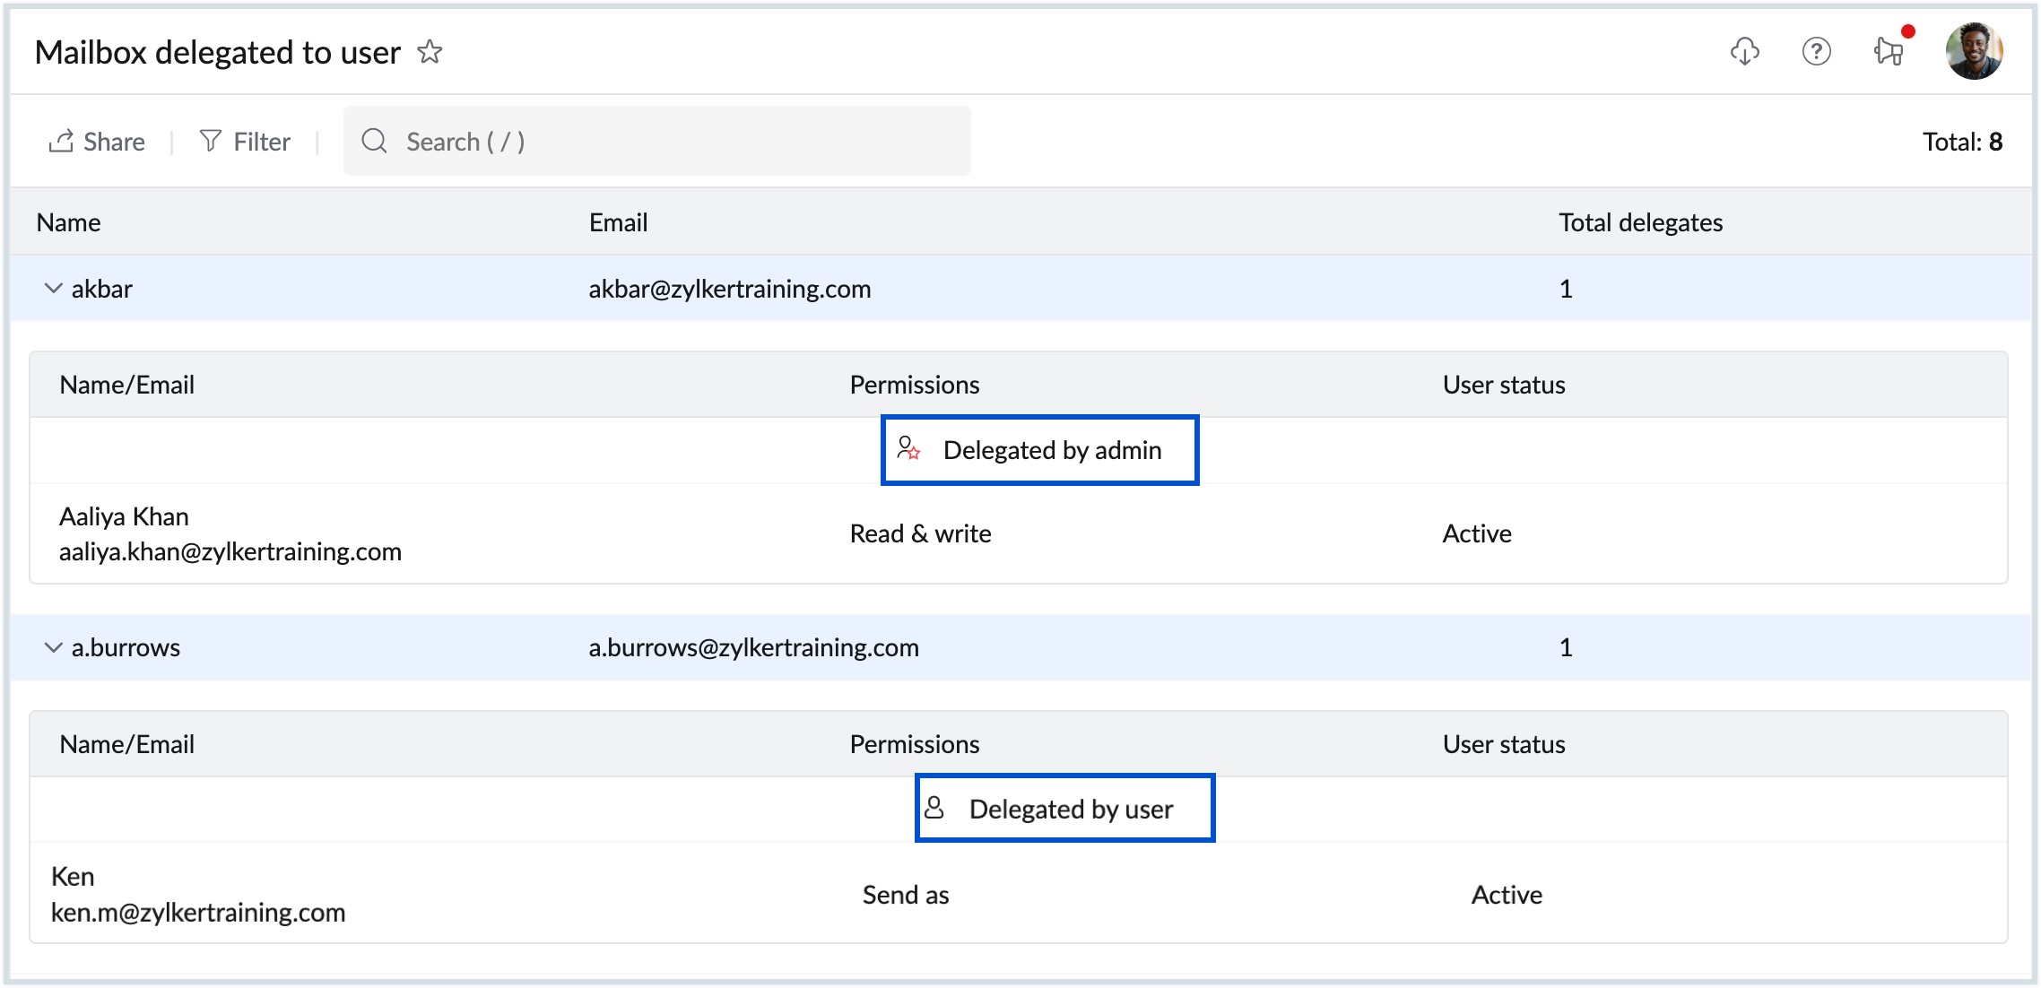Viewport: 2041px width, 988px height.
Task: Collapse the a.burrows row chevron
Action: [53, 647]
